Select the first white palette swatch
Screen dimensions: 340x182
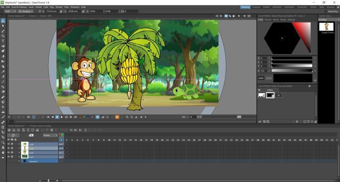[x=262, y=95]
